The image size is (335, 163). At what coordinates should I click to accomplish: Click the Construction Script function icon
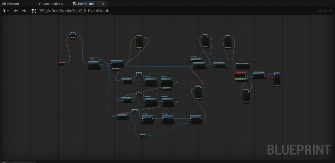[40, 4]
